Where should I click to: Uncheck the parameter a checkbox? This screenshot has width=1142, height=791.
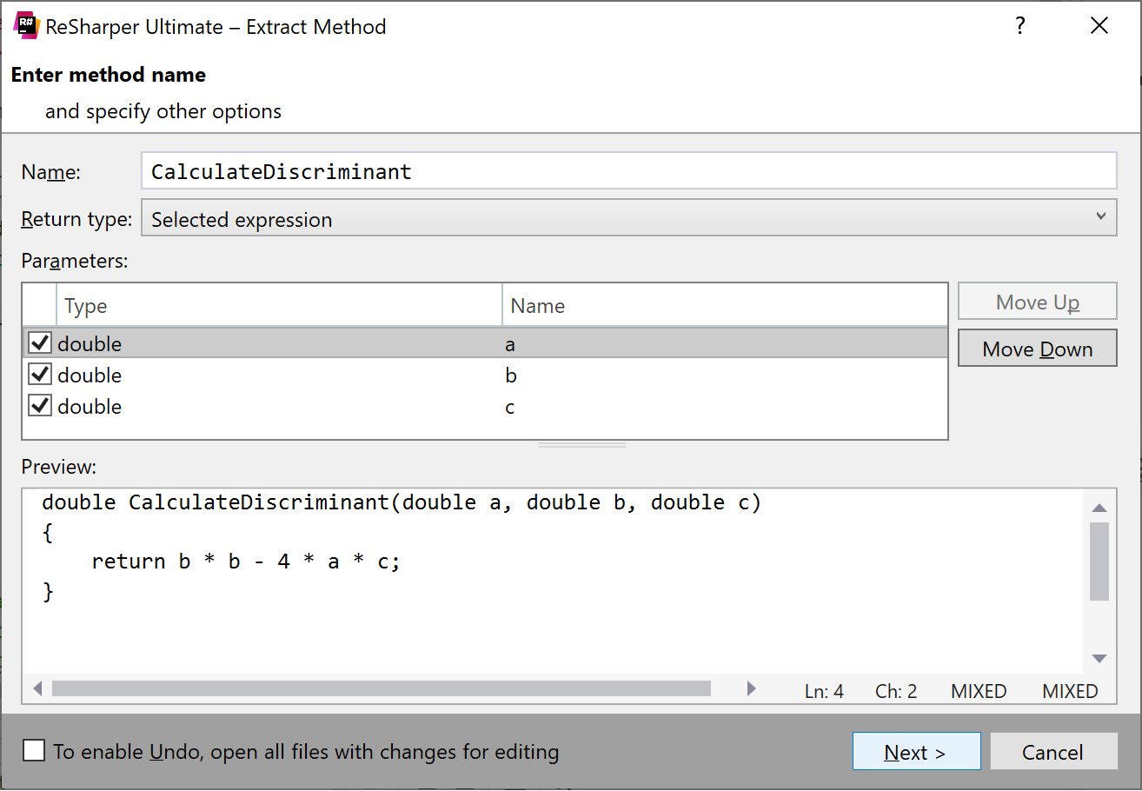pos(39,342)
